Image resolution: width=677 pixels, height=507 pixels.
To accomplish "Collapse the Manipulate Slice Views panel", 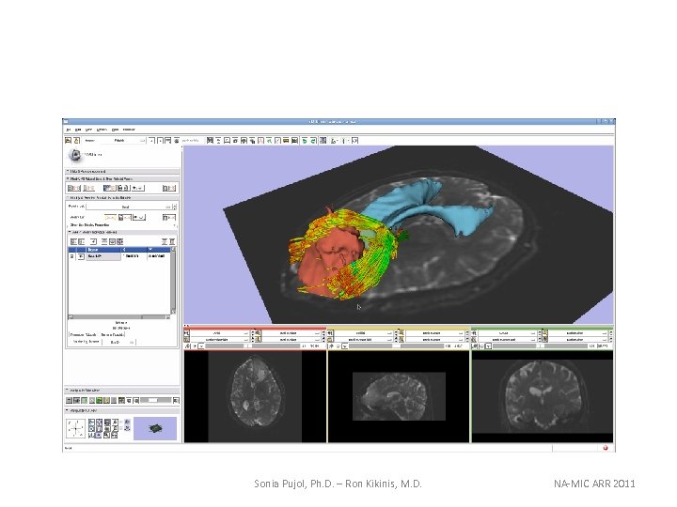I will (x=122, y=391).
